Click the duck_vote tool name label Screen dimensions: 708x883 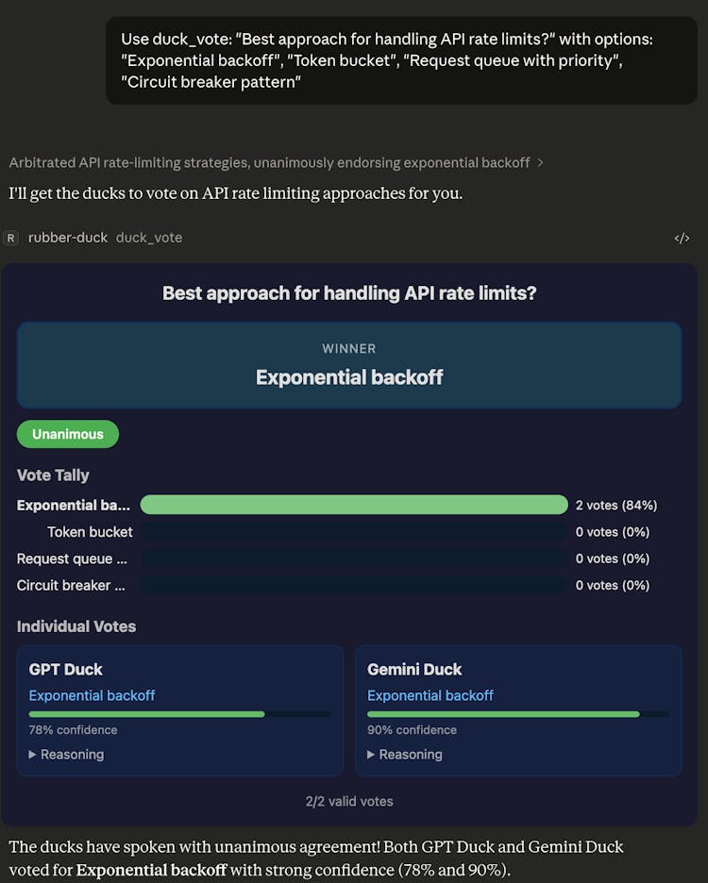(149, 238)
